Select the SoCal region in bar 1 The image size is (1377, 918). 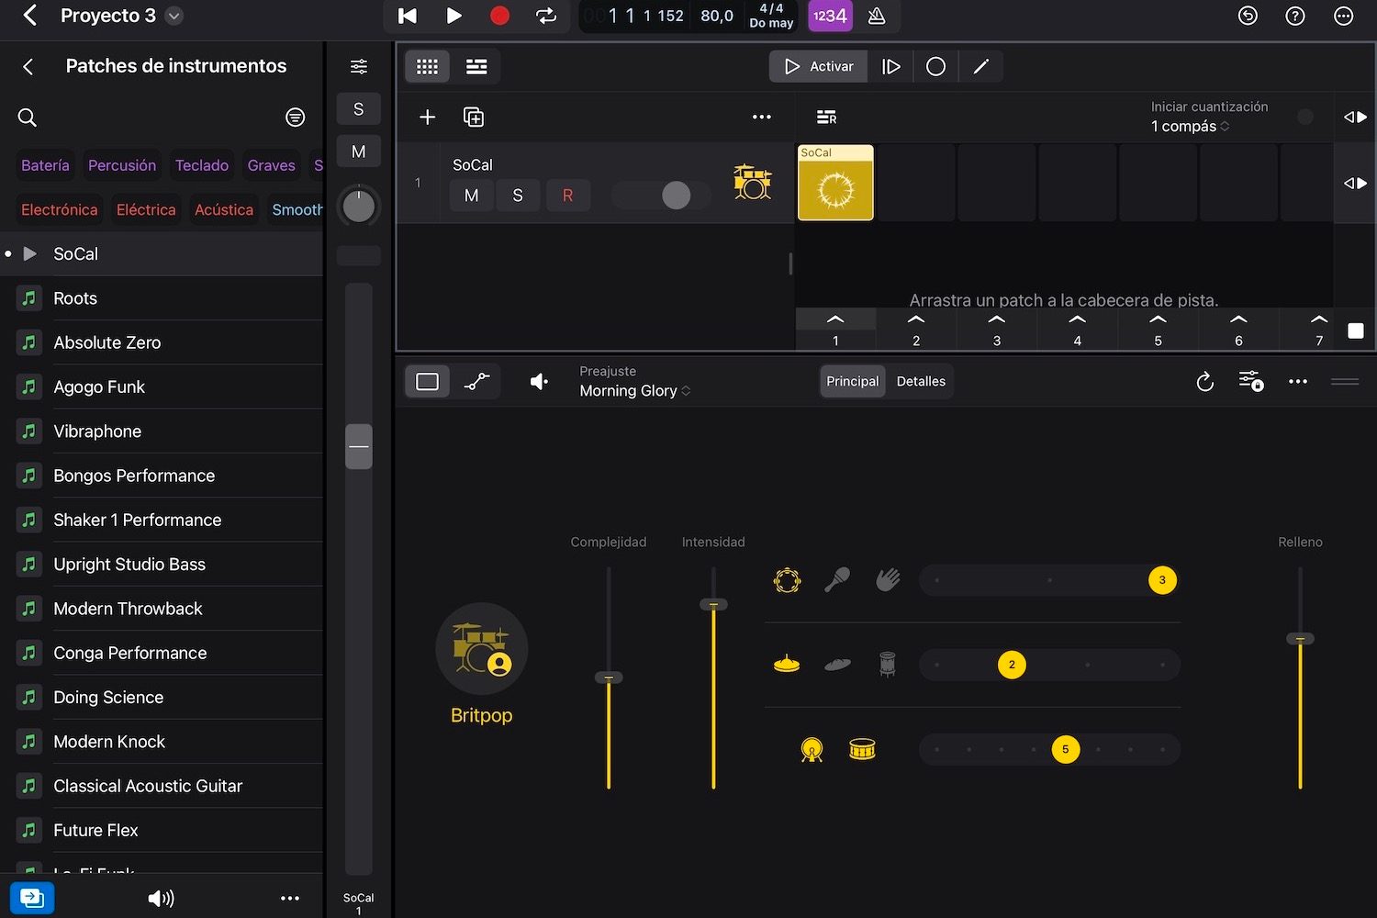pyautogui.click(x=834, y=182)
